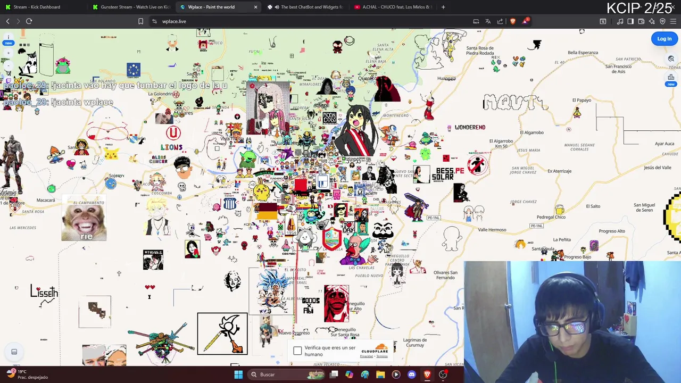The width and height of the screenshot is (681, 383).
Task: Share this page from the address bar
Action: pyautogui.click(x=500, y=21)
